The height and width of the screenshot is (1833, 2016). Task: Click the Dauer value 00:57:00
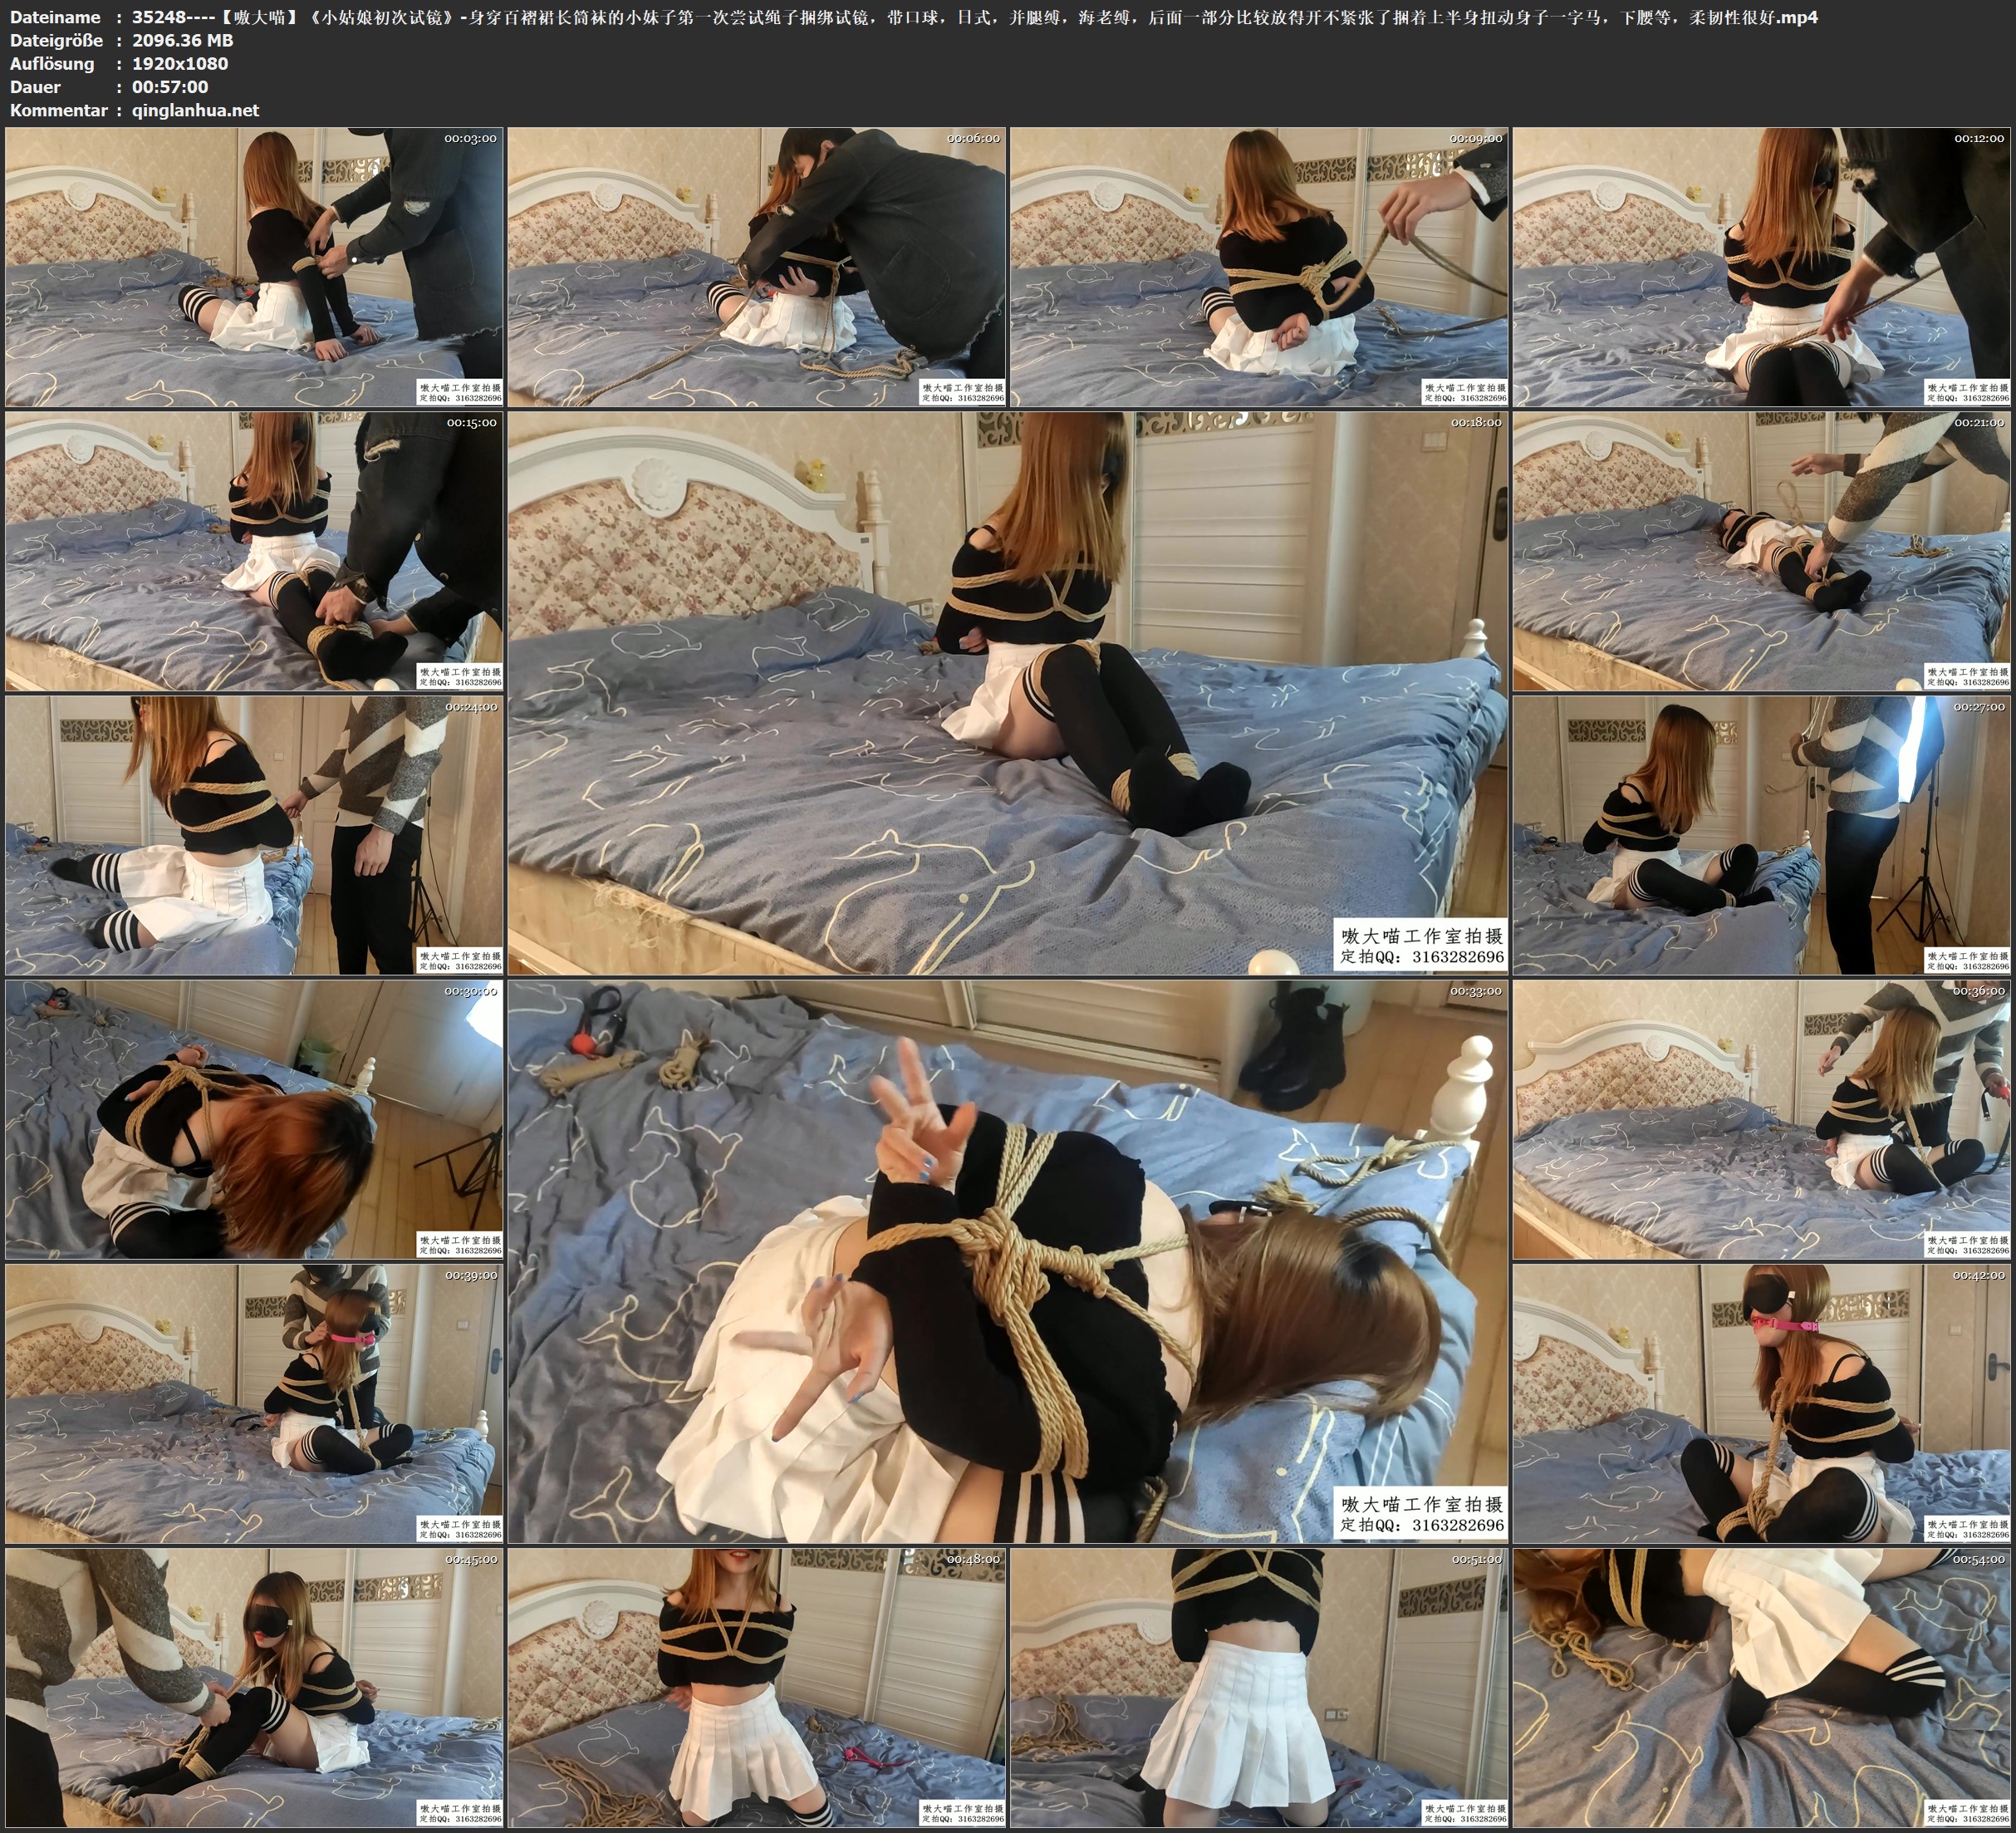point(170,87)
